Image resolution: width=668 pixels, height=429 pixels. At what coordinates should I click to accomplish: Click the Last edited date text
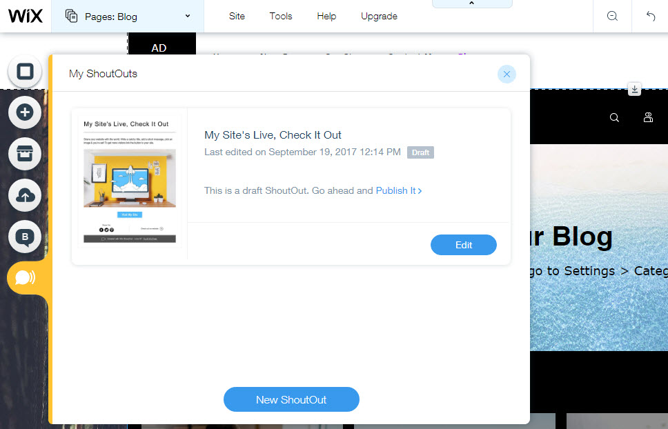click(302, 152)
